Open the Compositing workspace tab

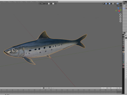(40, 2)
